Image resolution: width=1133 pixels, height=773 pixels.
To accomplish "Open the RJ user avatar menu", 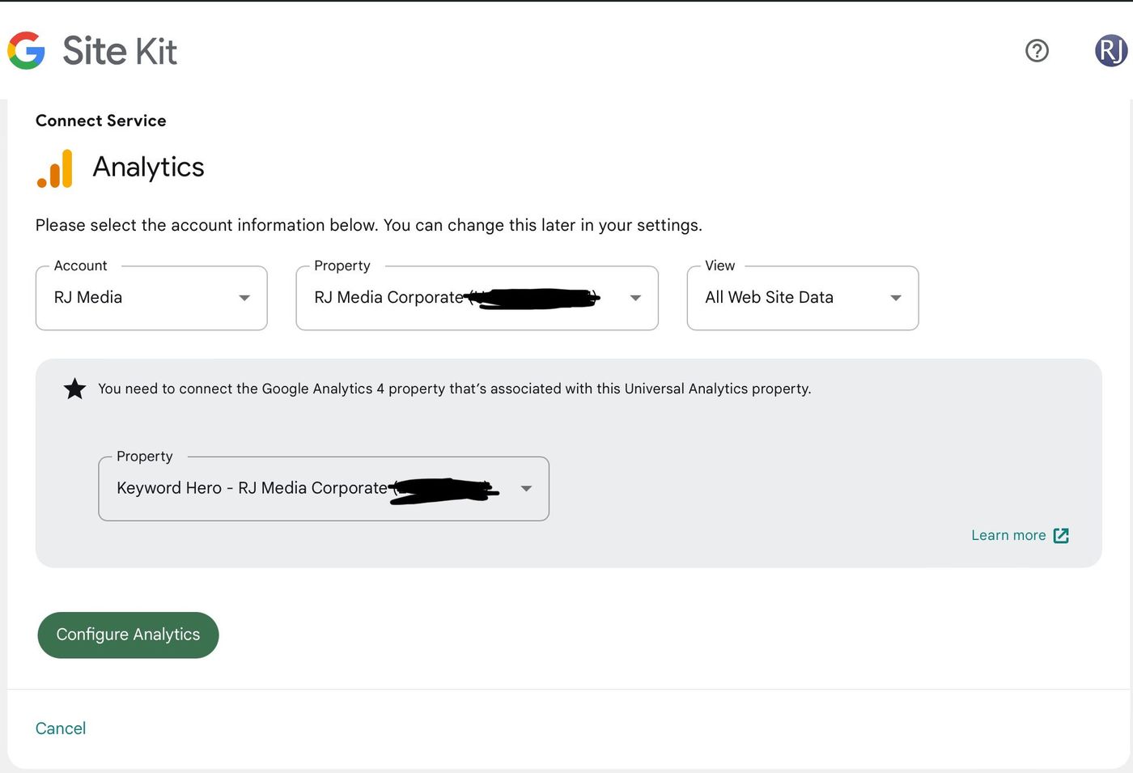I will pos(1111,50).
